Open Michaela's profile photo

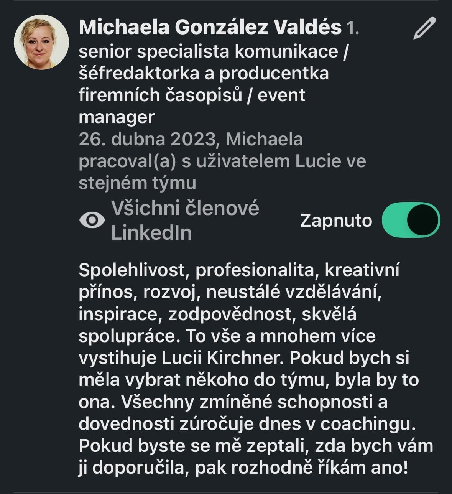pyautogui.click(x=41, y=42)
